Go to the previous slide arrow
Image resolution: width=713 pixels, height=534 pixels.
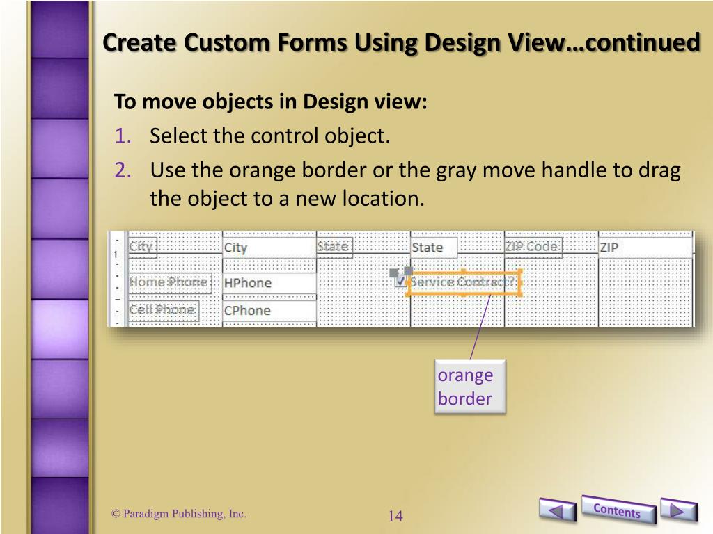pyautogui.click(x=558, y=510)
